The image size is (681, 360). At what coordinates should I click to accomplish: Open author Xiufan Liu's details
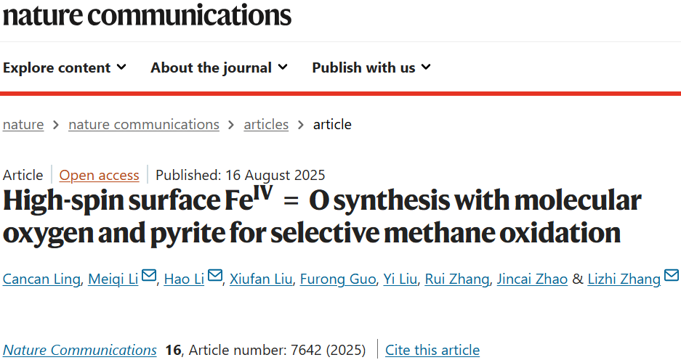coord(261,279)
